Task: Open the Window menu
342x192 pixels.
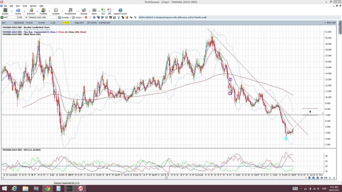Action: pyautogui.click(x=33, y=6)
